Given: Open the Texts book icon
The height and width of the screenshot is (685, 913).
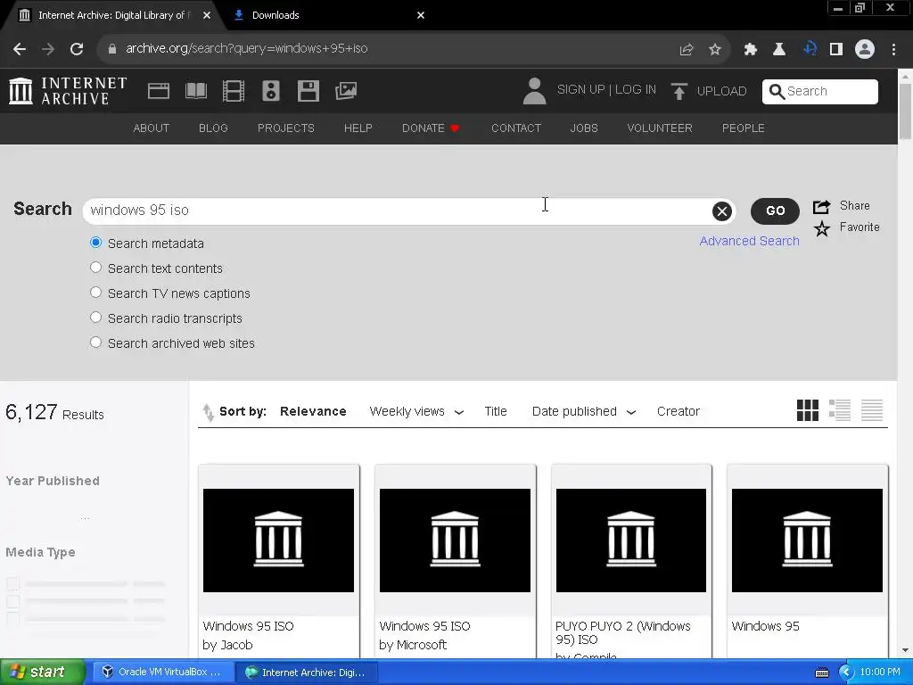Looking at the screenshot, I should click(x=195, y=91).
